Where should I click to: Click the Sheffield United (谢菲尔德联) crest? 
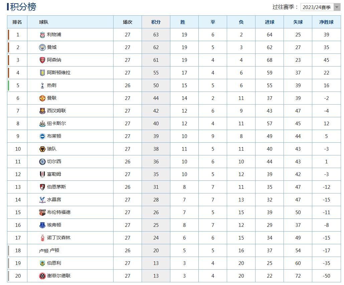pyautogui.click(x=42, y=276)
